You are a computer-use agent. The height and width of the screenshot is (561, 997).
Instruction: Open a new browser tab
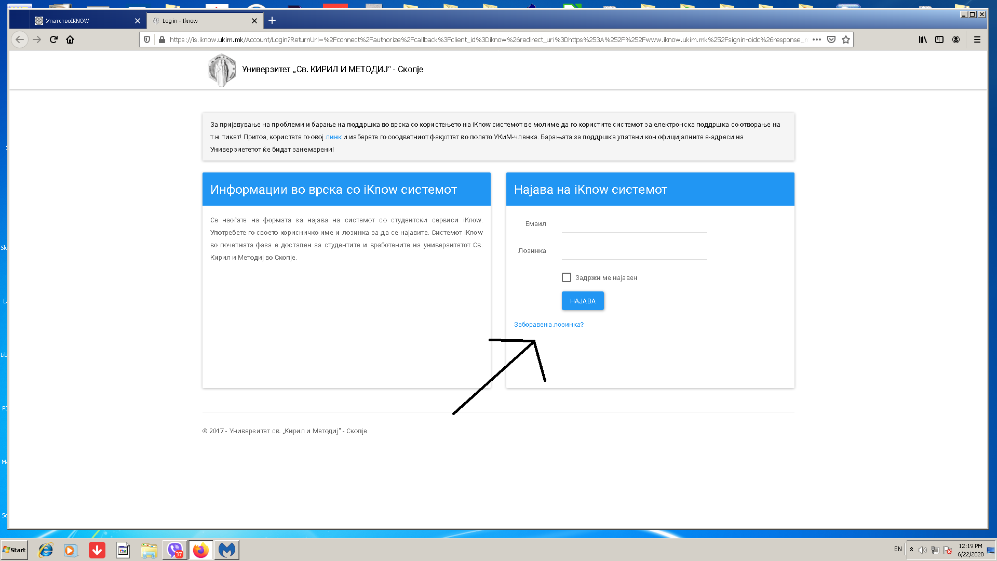point(272,20)
